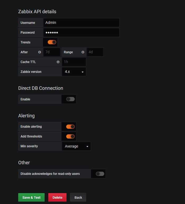
Task: Click the Min severity label
Action: tap(29, 146)
